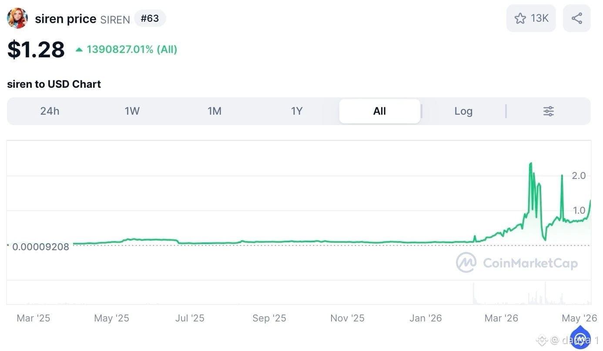Open chart settings sliders icon
The width and height of the screenshot is (603, 351).
(549, 111)
